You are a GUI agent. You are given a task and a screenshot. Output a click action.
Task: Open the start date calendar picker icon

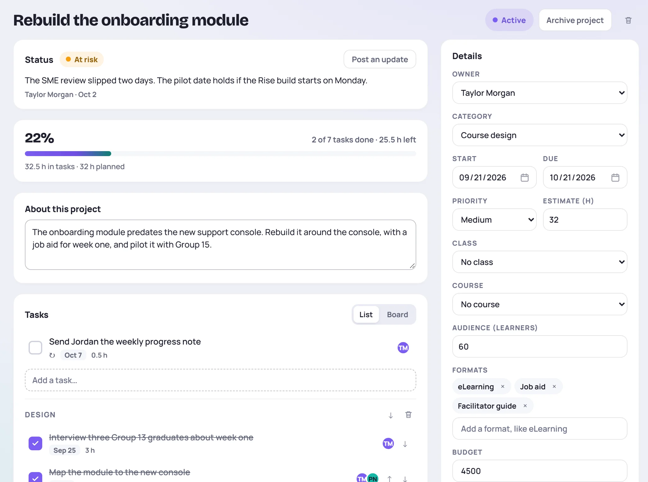point(525,178)
